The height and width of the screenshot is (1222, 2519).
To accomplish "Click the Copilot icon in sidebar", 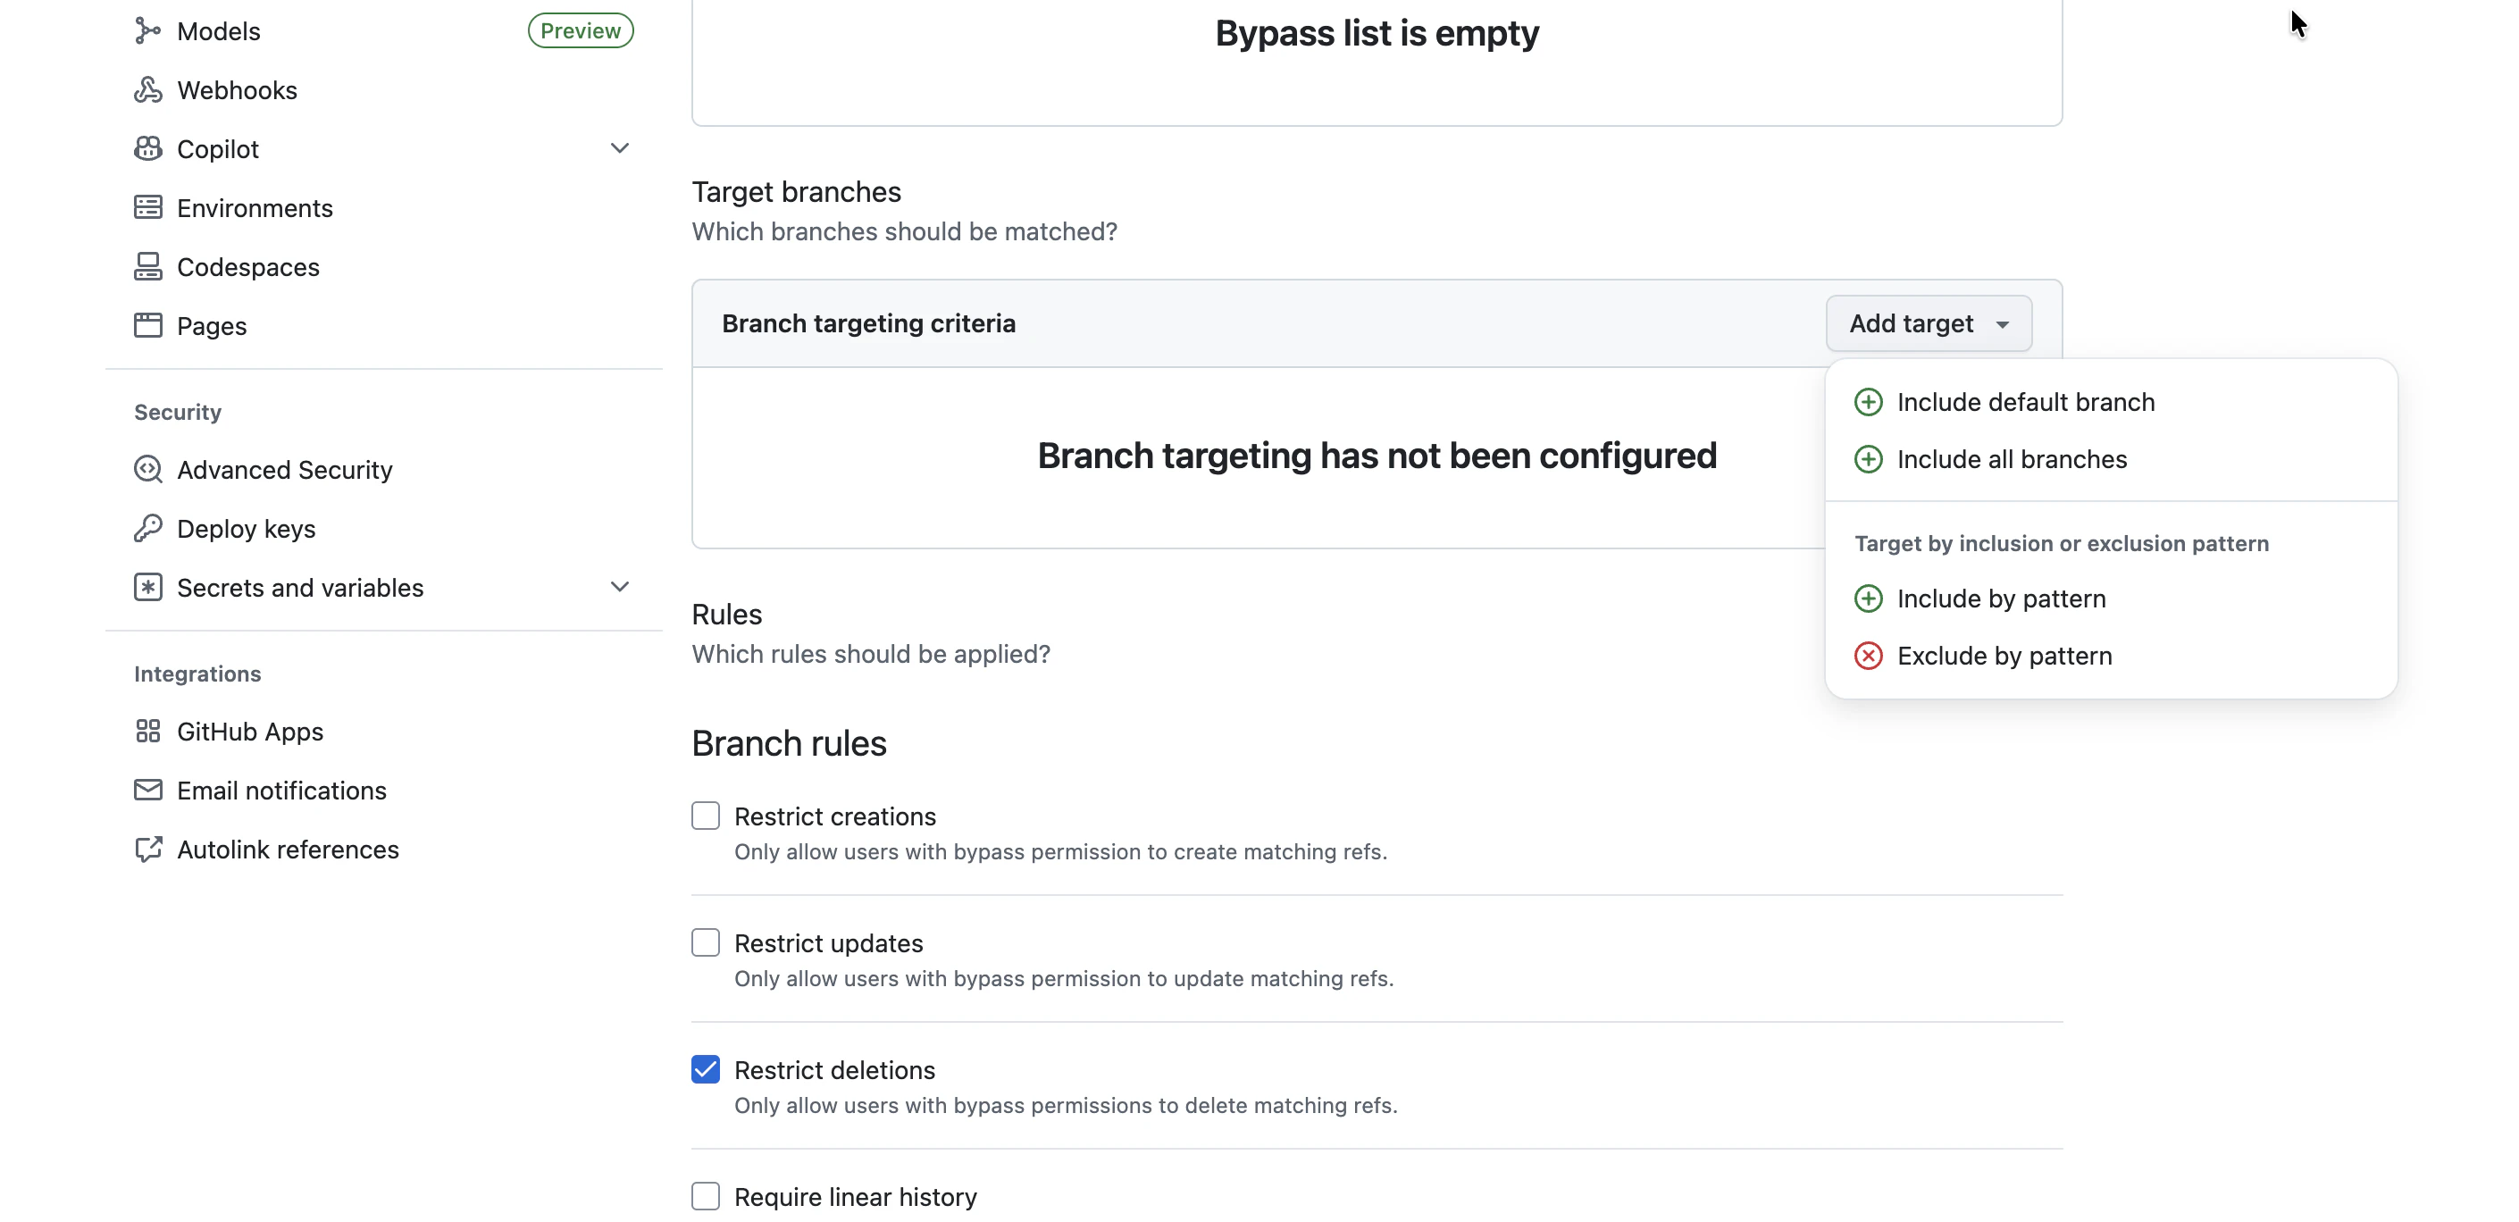I will (147, 148).
